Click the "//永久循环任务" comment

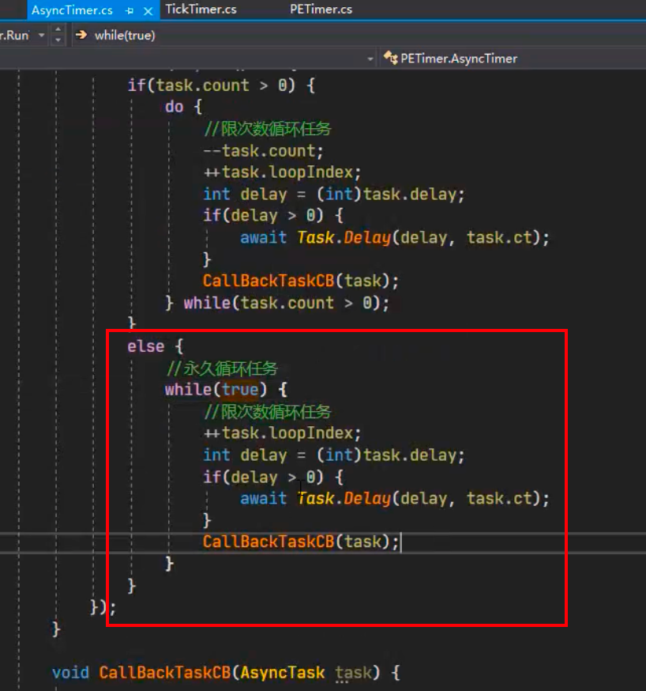[x=222, y=368]
